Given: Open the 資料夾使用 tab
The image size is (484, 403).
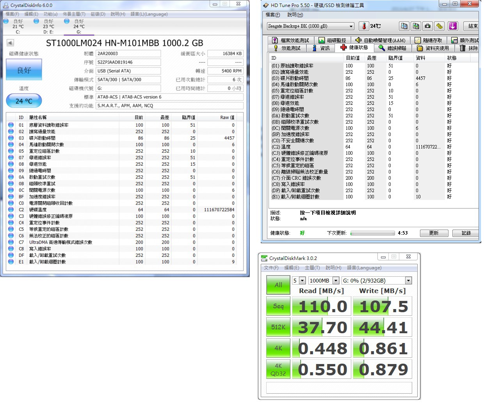Looking at the screenshot, I should pyautogui.click(x=433, y=48).
